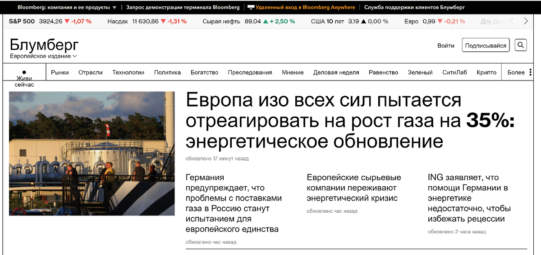This screenshot has height=255, width=541.
Task: Click the gas facility article thumbnail
Action: 92,153
